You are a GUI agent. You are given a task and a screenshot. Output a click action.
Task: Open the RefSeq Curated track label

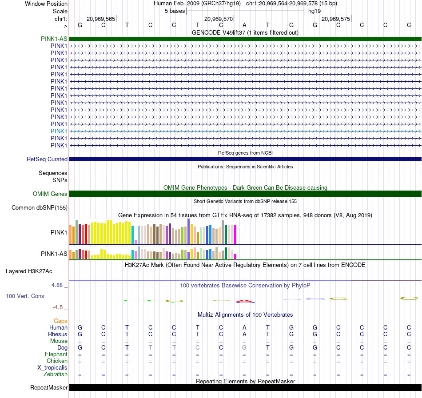(47, 159)
